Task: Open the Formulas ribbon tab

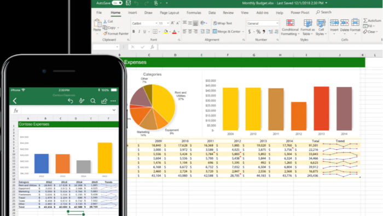Action: pyautogui.click(x=194, y=13)
